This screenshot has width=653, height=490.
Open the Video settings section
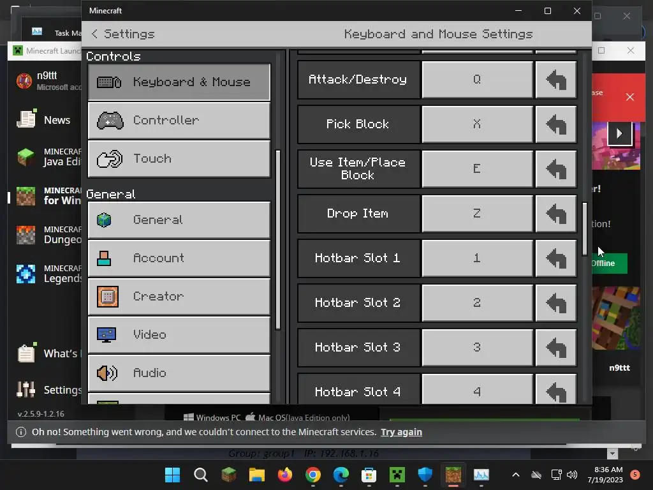pos(179,334)
